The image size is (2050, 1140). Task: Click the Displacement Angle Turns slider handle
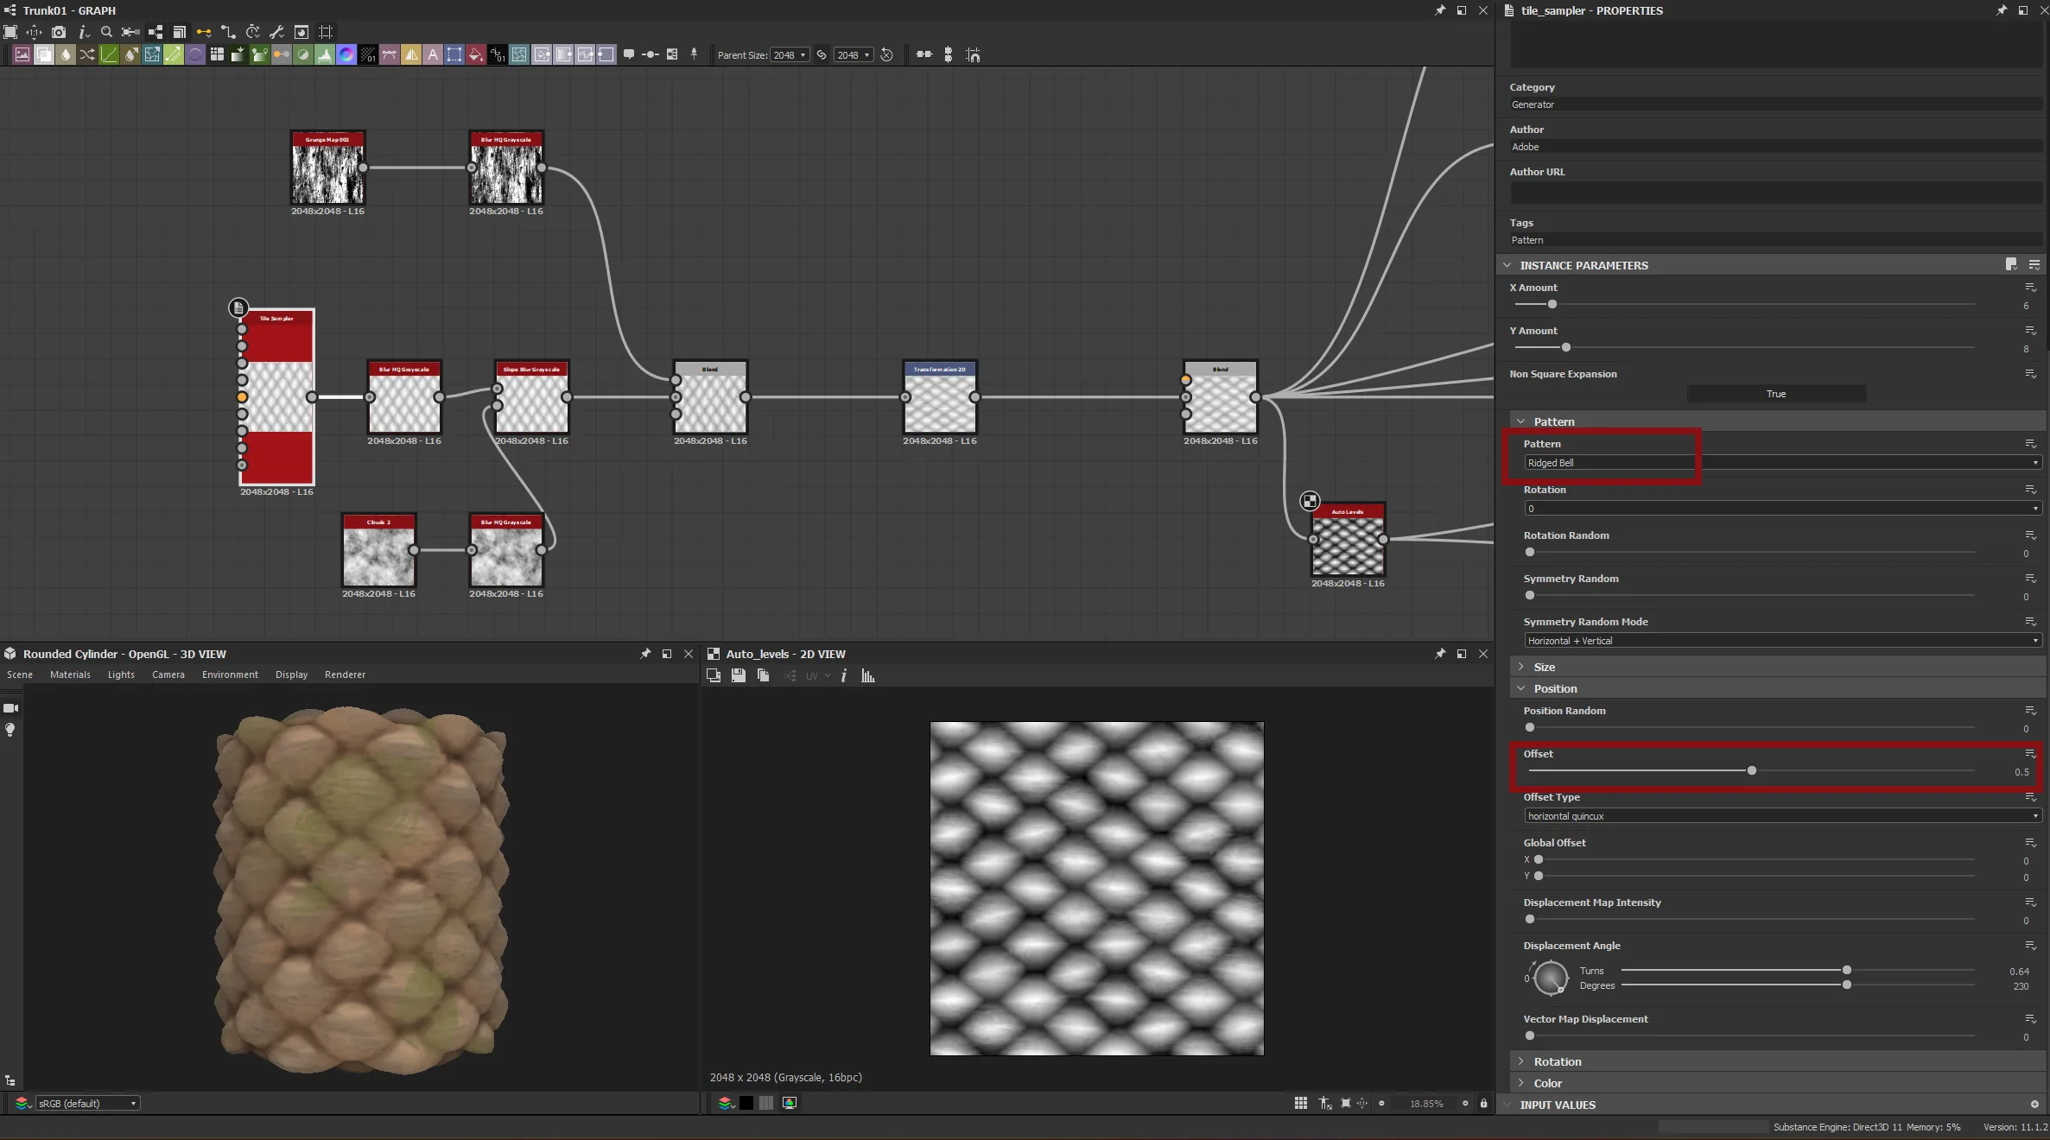(1846, 970)
